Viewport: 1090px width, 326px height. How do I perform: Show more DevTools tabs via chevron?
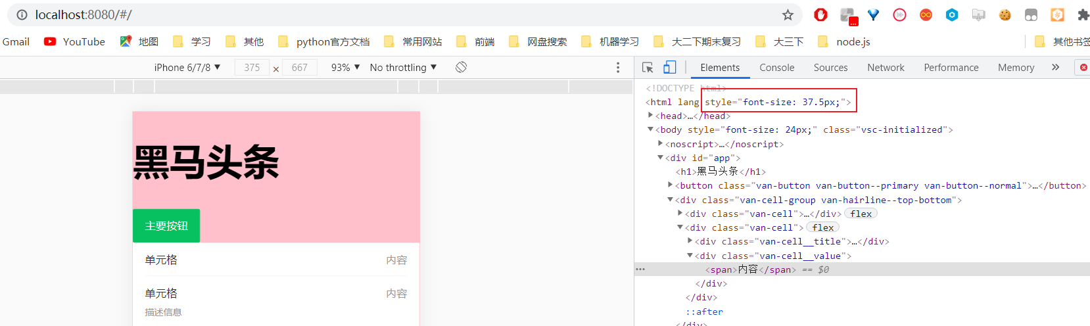pos(1055,67)
